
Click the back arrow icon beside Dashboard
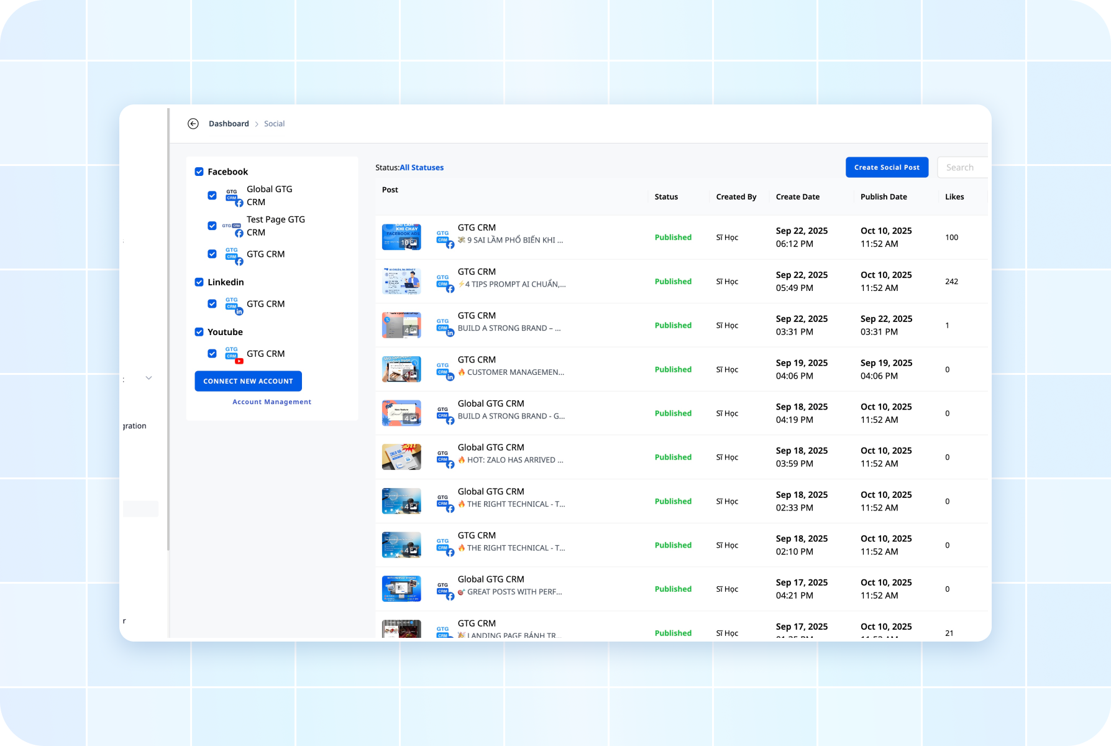193,124
